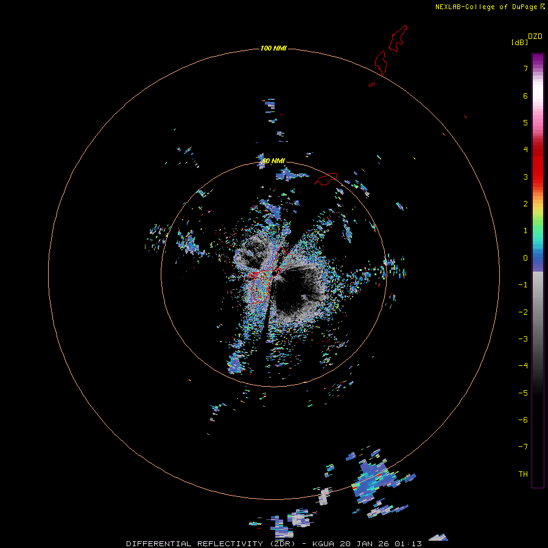
Task: Click the TH label on the color scale
Action: (523, 474)
